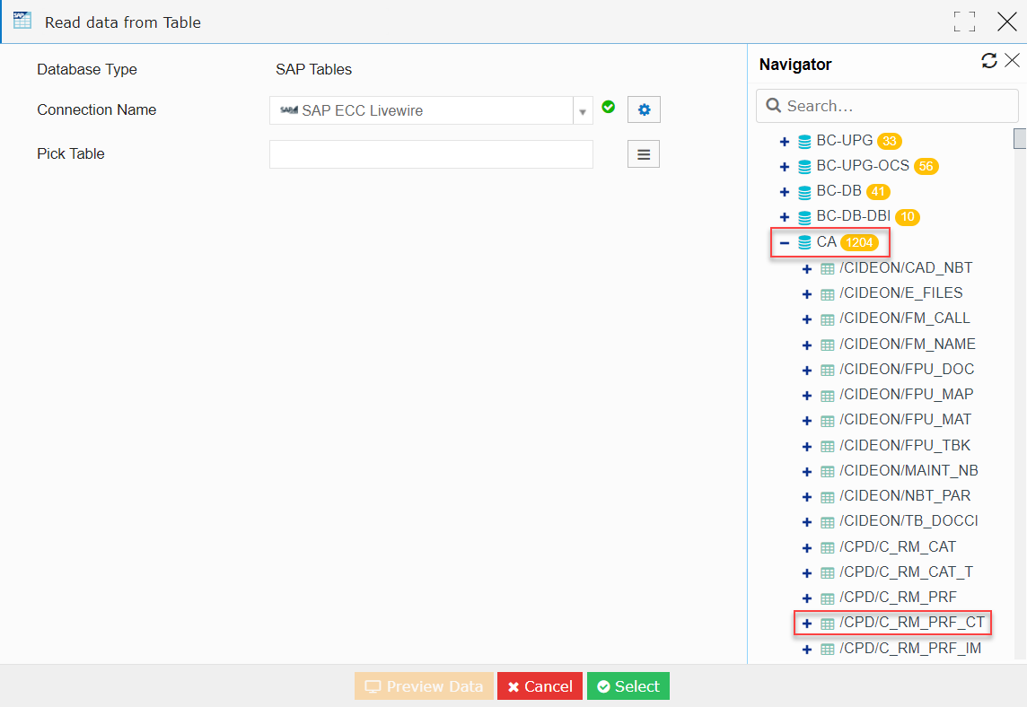The height and width of the screenshot is (707, 1027).
Task: Select the /CIDEON/TB_DOCCI table name
Action: coord(908,520)
